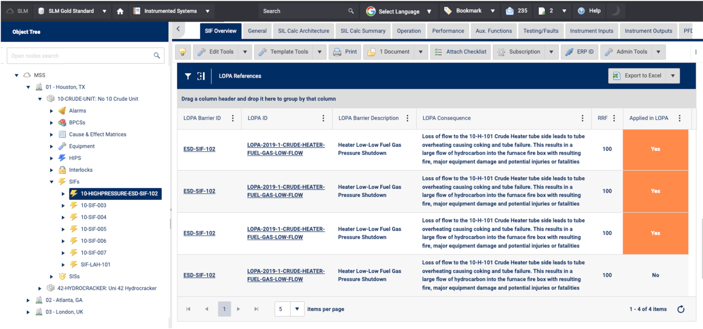Open first ESD-SIF-102 barrier link
703x329 pixels.
(199, 149)
